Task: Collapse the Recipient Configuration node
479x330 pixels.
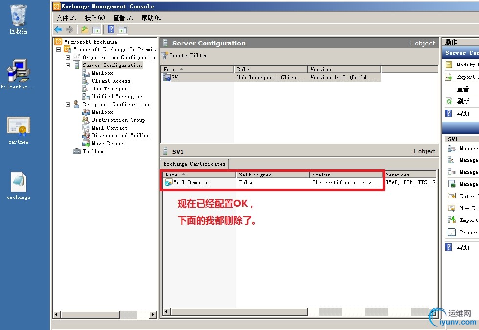Action: tap(68, 105)
